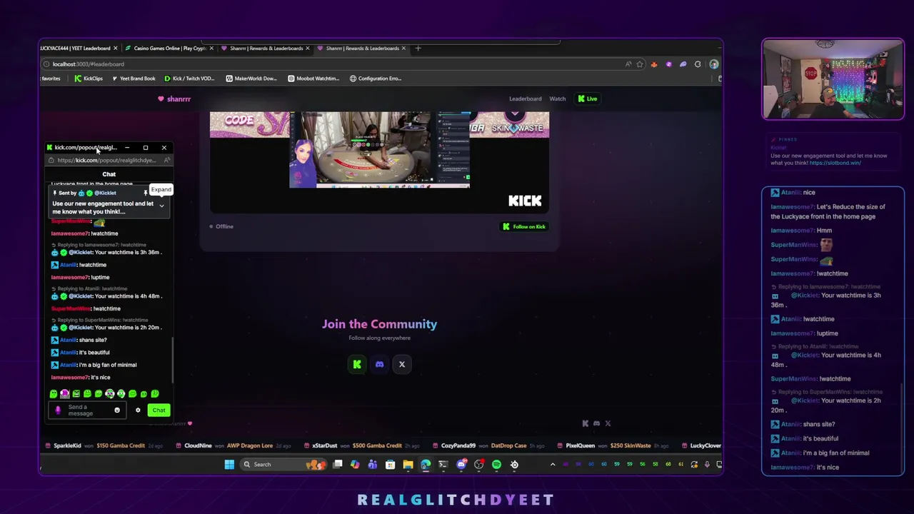Viewport: 914px width, 514px height.
Task: Click the Kick logo on stream player
Action: point(525,201)
